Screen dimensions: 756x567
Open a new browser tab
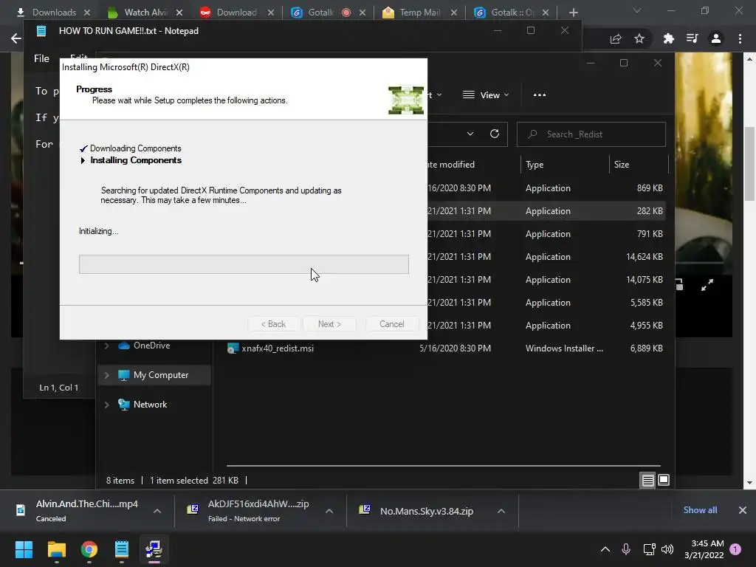click(x=573, y=13)
